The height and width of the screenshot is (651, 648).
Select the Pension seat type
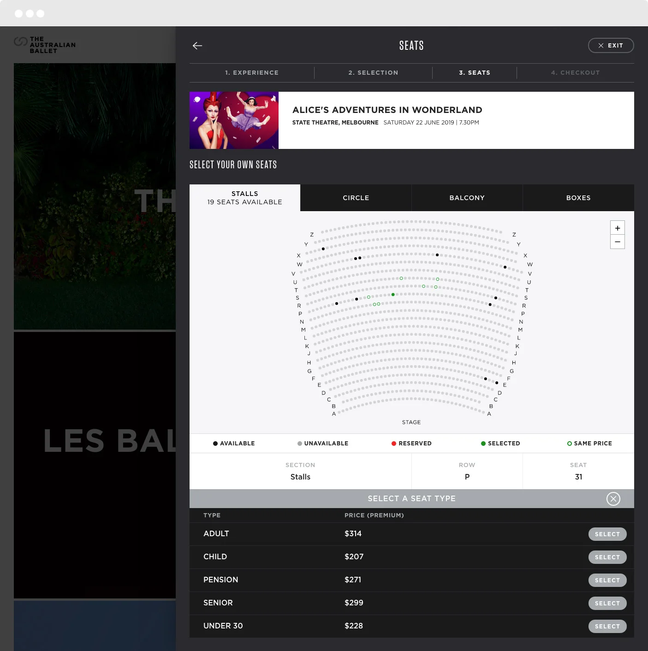pyautogui.click(x=607, y=580)
